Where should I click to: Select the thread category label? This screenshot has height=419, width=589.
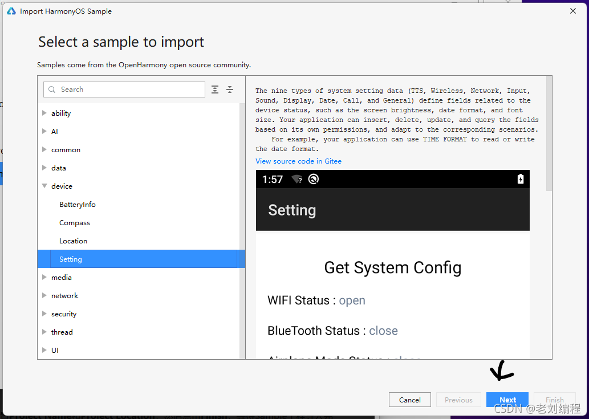click(x=62, y=332)
